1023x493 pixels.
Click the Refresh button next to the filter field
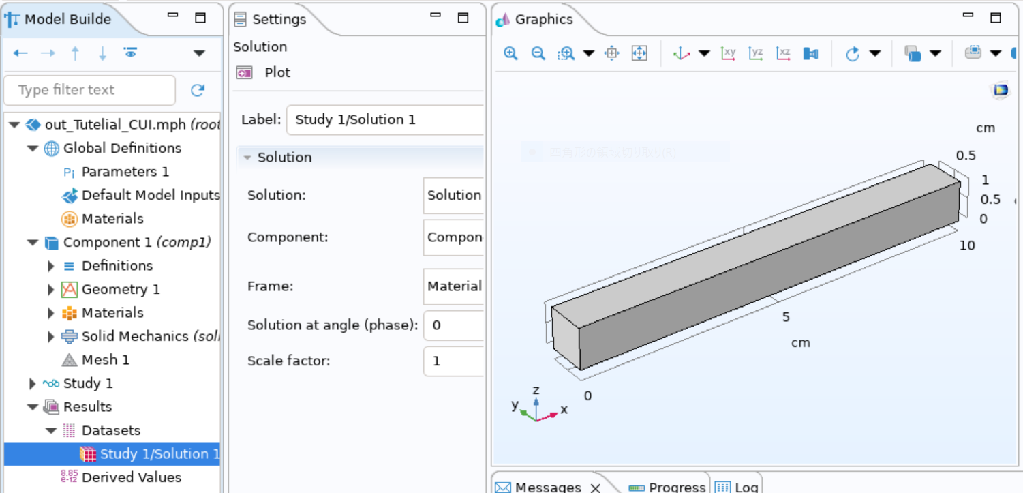point(198,90)
